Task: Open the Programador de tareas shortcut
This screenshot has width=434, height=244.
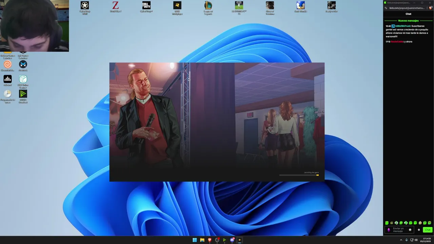Action: pyautogui.click(x=7, y=96)
